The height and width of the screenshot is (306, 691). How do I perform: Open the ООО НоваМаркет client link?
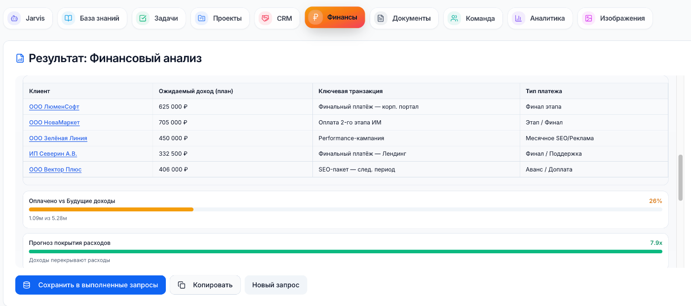54,122
